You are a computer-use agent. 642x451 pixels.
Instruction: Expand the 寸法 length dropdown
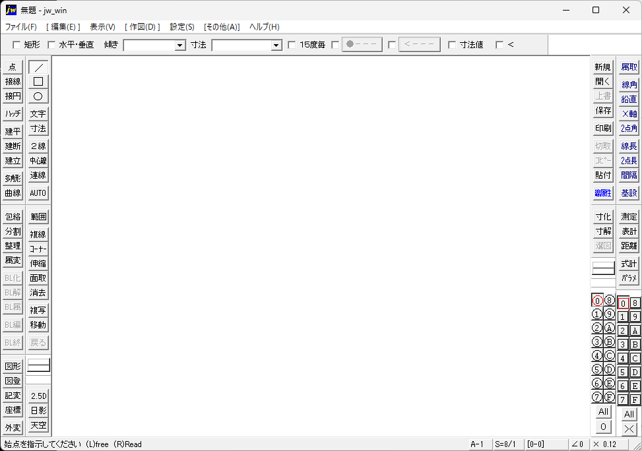tap(276, 45)
